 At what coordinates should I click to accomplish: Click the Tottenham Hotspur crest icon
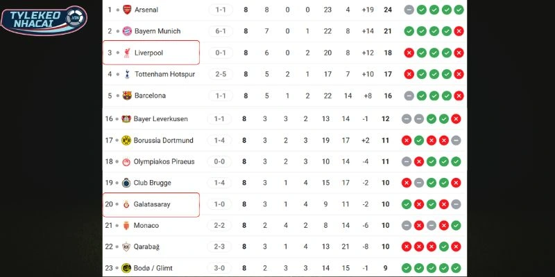click(x=126, y=74)
